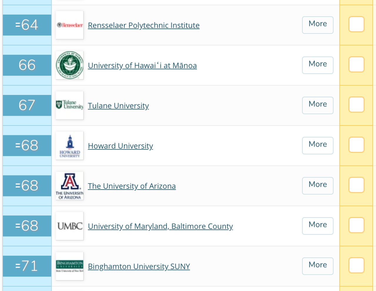Screen dimensions: 376x291
Task: Select the checkbox for University of Arizona
Action: (356, 185)
